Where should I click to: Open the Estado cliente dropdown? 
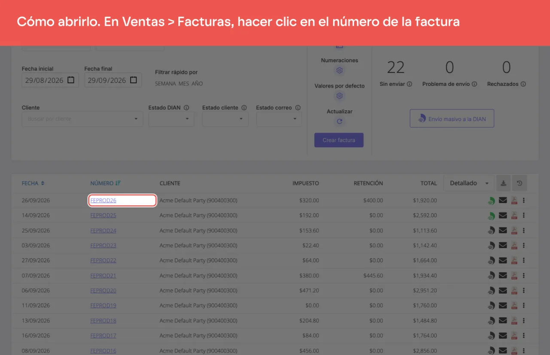tap(225, 119)
